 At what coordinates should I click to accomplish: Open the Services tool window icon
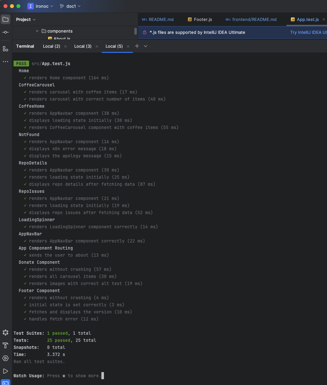click(x=5, y=358)
